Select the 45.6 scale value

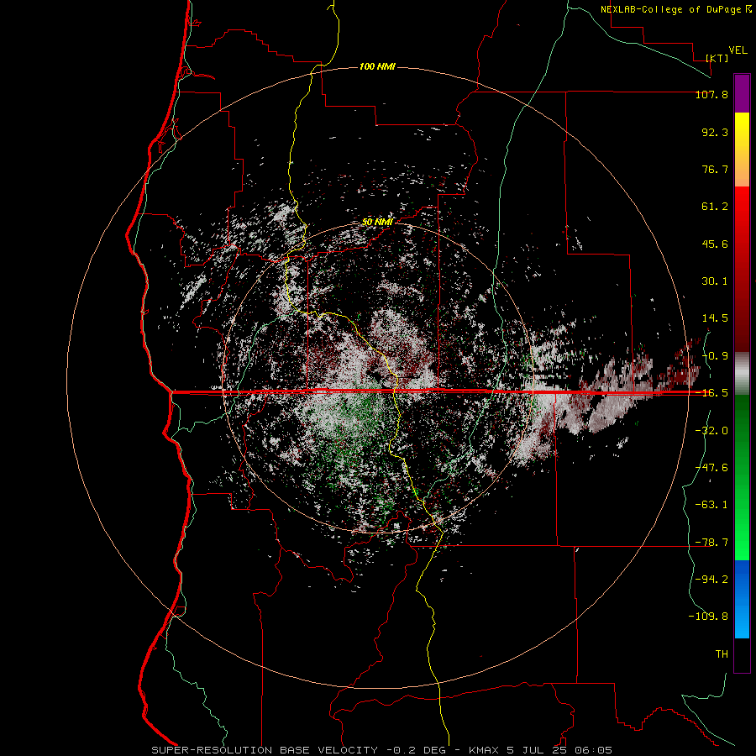click(715, 244)
